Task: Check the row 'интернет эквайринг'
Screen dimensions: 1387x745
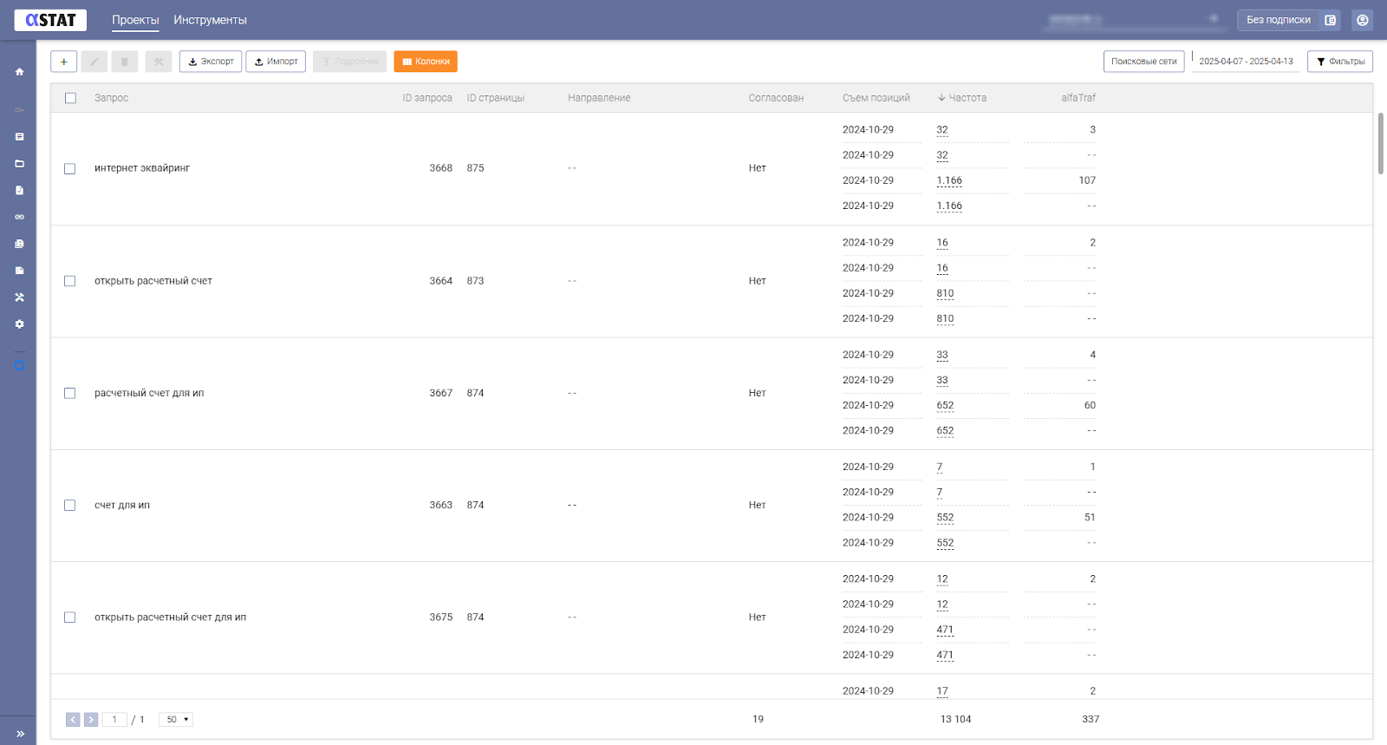Action: pyautogui.click(x=70, y=168)
